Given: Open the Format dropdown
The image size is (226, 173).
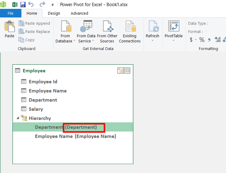Looking at the screenshot, I should point(206,31).
